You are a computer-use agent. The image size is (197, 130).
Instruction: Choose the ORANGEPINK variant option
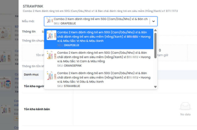pyautogui.click(x=98, y=59)
